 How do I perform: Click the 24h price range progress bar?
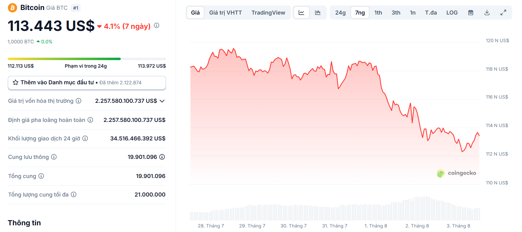(87, 59)
